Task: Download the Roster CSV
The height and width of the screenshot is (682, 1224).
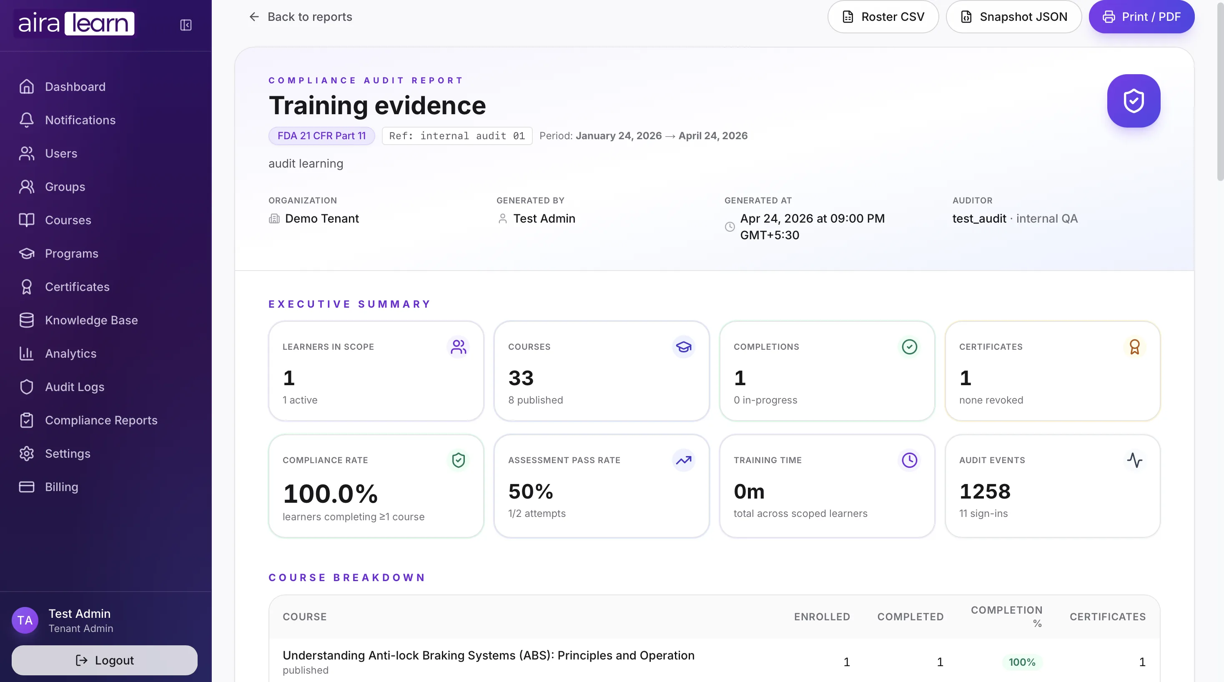Action: (x=883, y=17)
